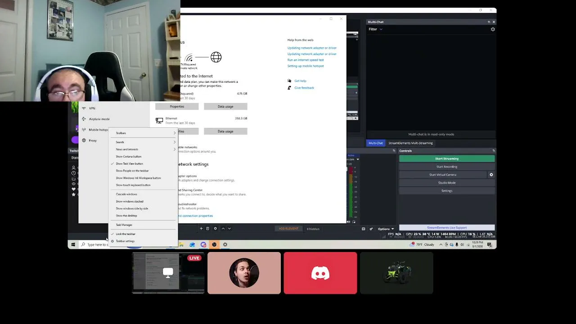The width and height of the screenshot is (576, 324).
Task: Open source properties gear below sources
Action: point(215,229)
